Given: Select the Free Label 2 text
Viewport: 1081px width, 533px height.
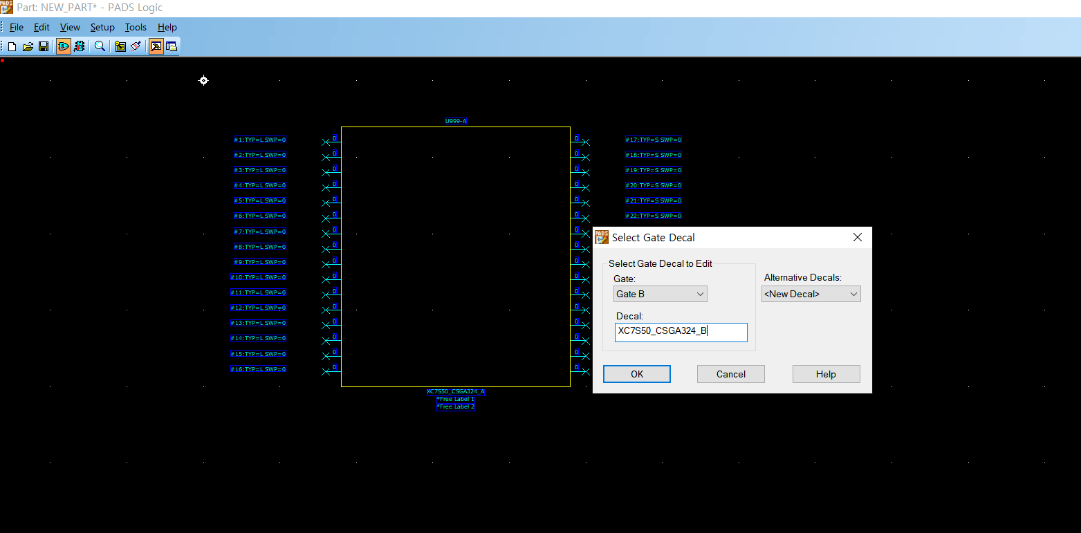Looking at the screenshot, I should point(456,406).
